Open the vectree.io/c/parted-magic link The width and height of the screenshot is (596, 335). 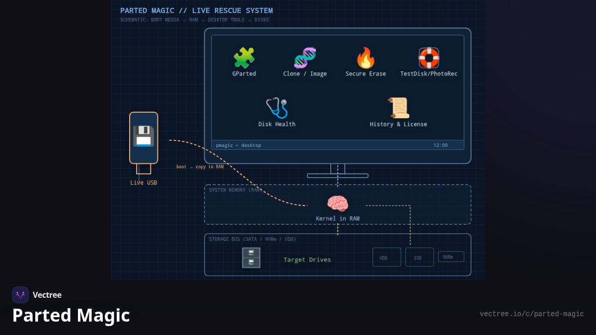click(x=532, y=314)
